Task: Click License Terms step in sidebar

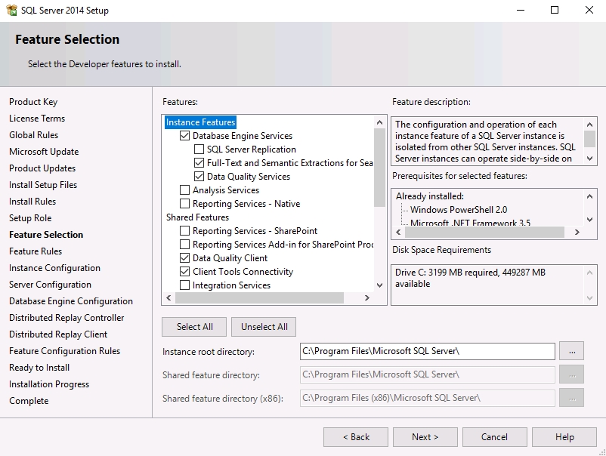Action: (x=37, y=118)
